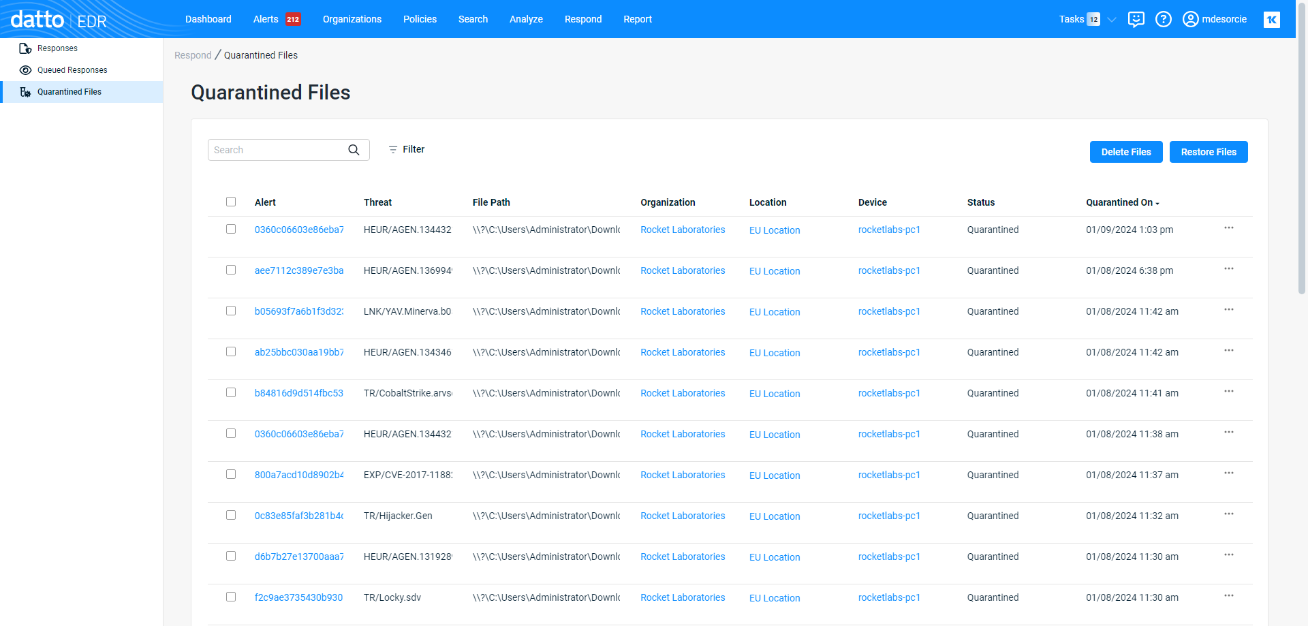
Task: Open the Policies menu
Action: tap(420, 19)
